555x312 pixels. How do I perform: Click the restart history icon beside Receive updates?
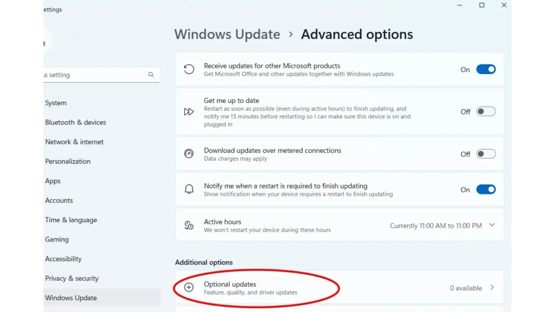tap(189, 69)
